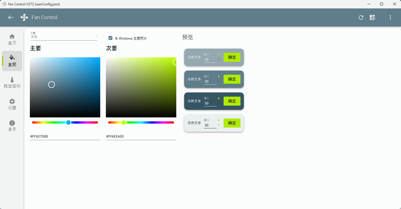
Task: Click 确定 on the fourth preview card
Action: (232, 123)
